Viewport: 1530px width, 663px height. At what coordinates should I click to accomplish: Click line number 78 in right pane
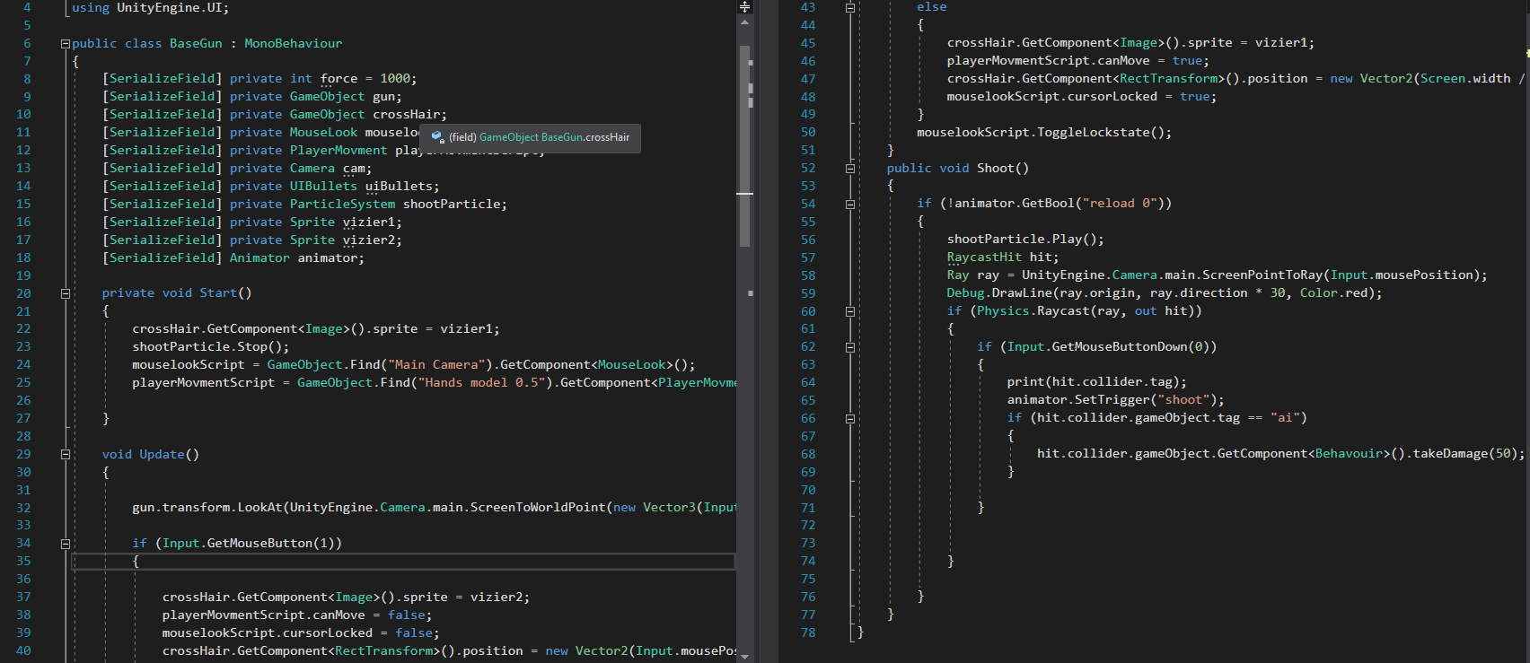click(x=808, y=632)
